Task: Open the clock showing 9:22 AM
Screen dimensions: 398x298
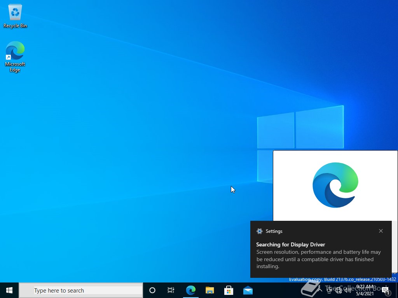Action: tap(365, 290)
